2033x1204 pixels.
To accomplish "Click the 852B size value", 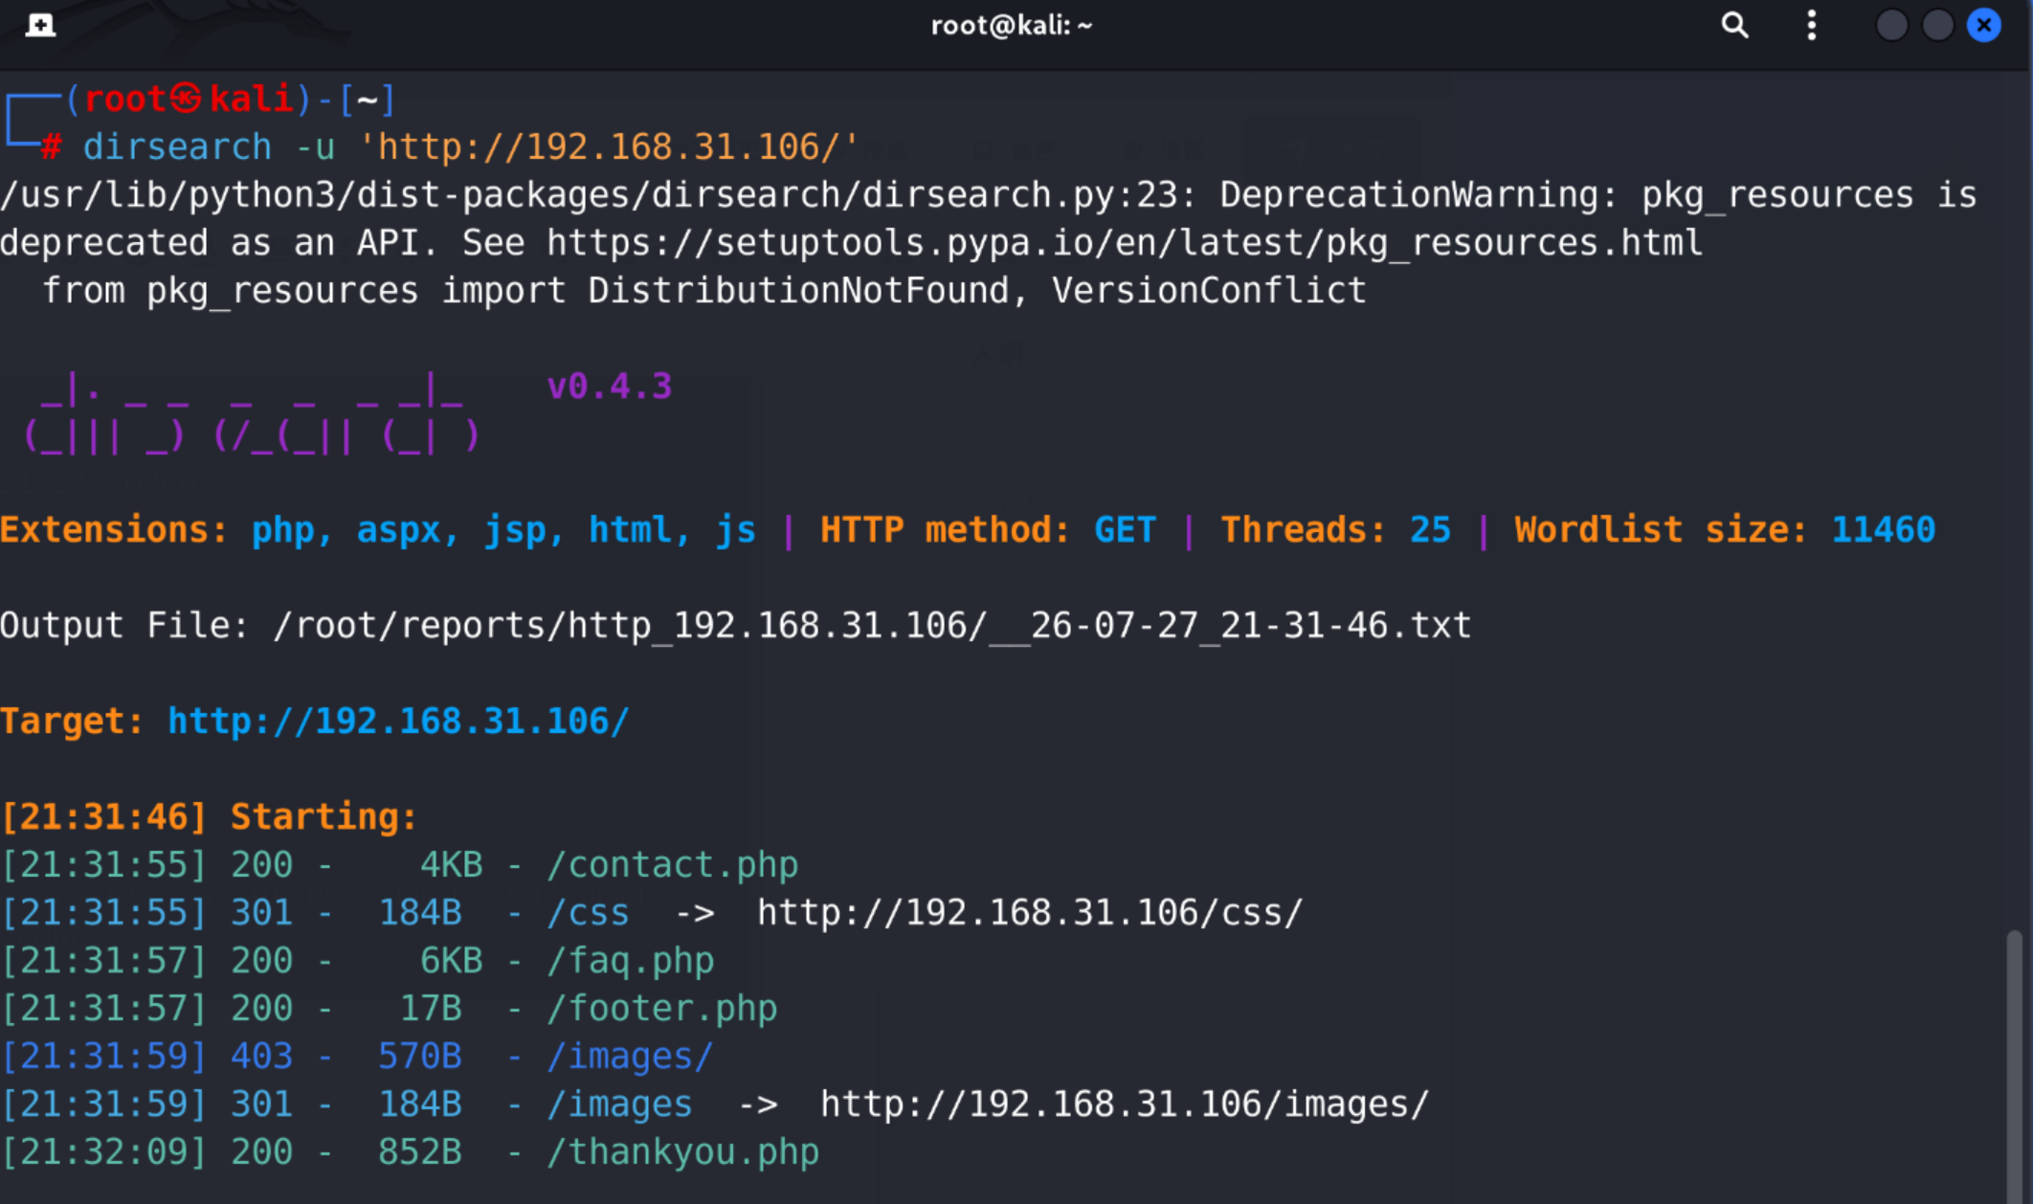I will tap(420, 1152).
